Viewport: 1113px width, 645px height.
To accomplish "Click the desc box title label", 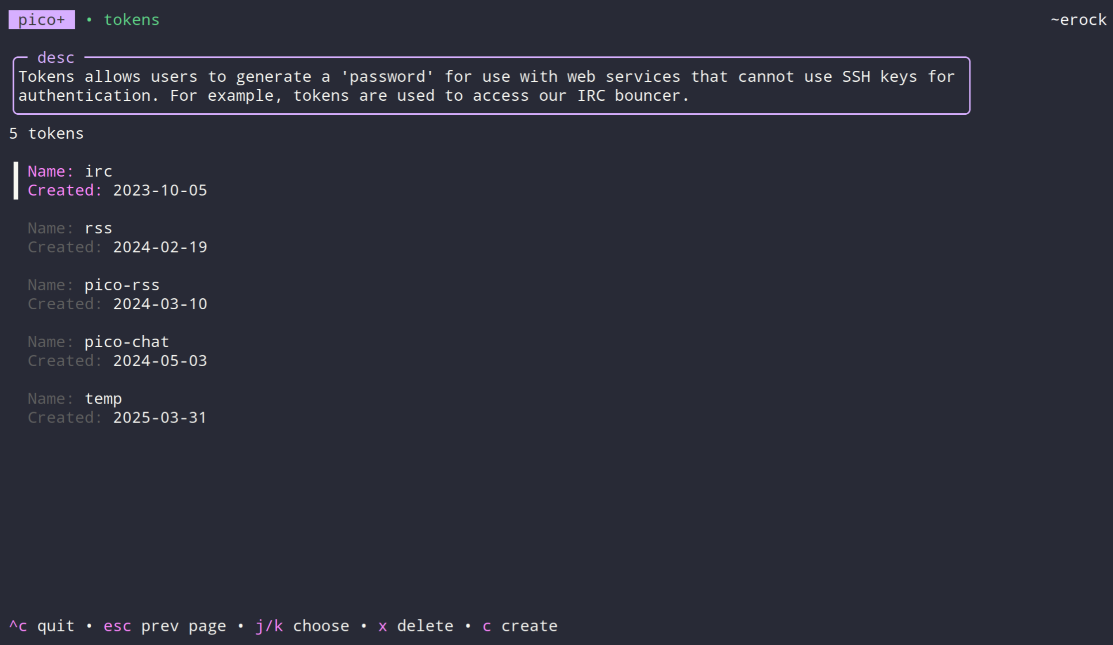I will tap(55, 58).
